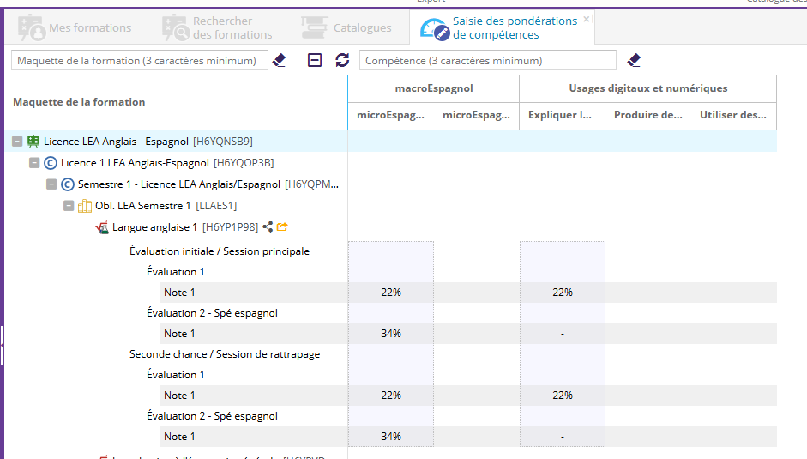The width and height of the screenshot is (807, 459).
Task: Click the refresh arrows icon
Action: 342,60
